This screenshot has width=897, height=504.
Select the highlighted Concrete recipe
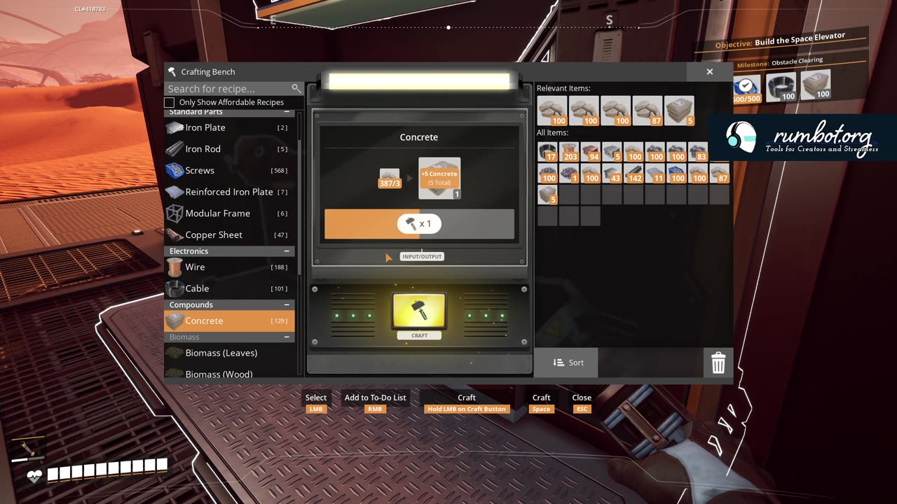coord(229,321)
